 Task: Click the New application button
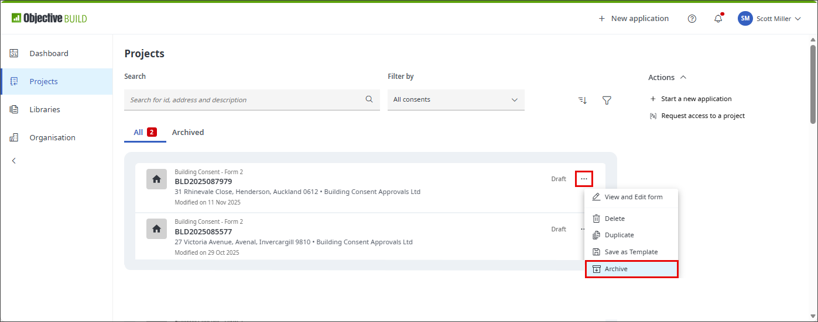pos(633,19)
